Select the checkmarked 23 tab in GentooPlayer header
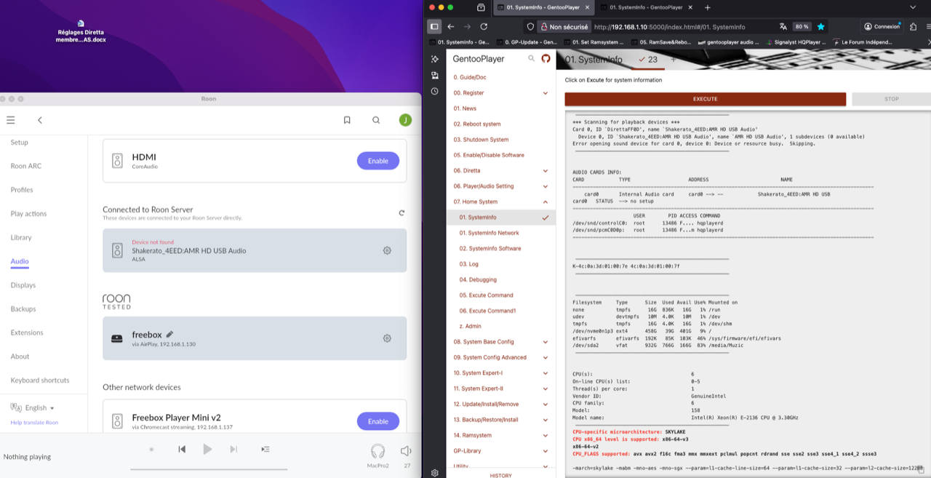This screenshot has width=931, height=478. tap(648, 60)
